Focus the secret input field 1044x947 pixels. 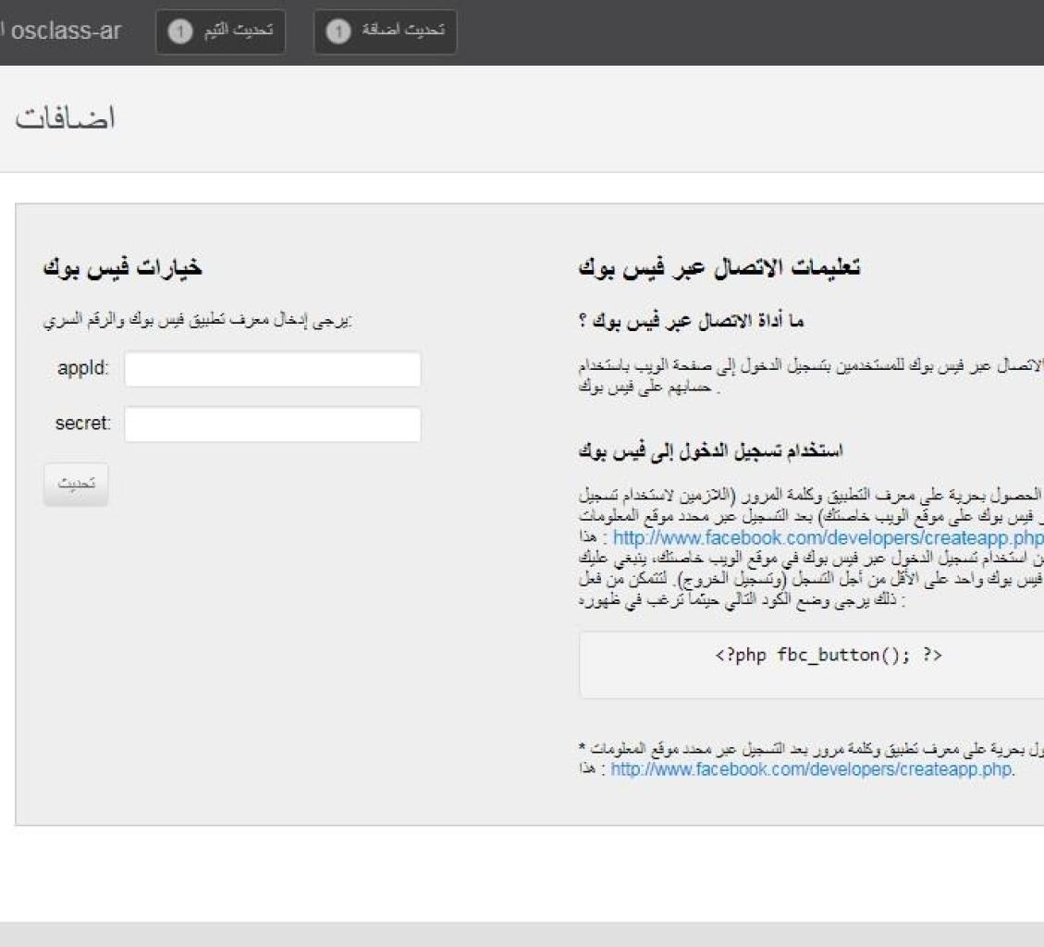coord(272,424)
